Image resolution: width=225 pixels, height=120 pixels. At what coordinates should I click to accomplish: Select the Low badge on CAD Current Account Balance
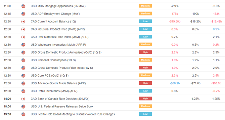click(145, 21)
